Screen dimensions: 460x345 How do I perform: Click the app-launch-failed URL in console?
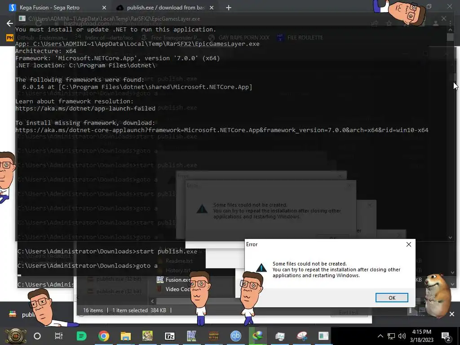pos(85,108)
